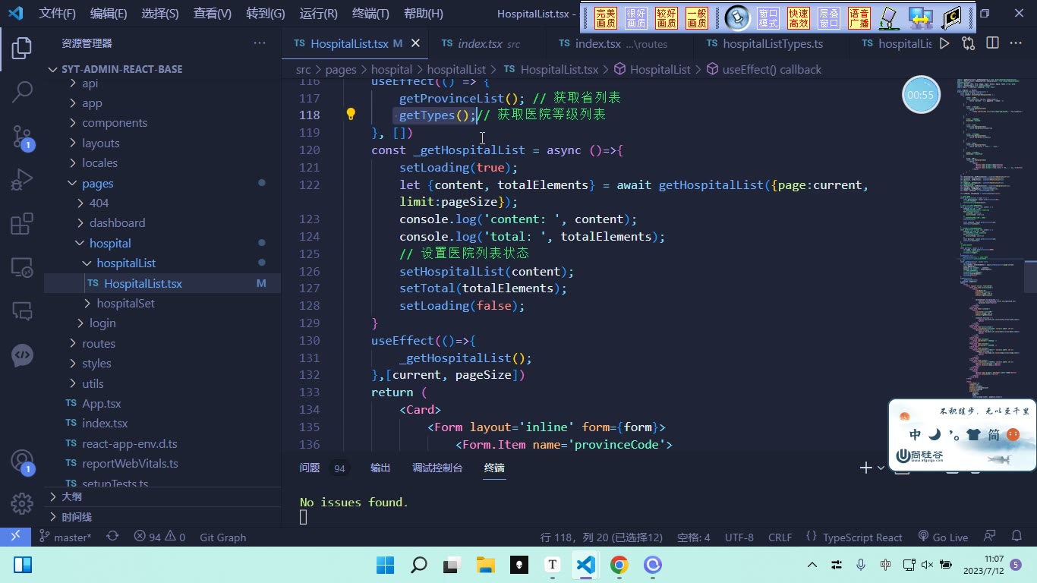Switch to the 问题 panel tab
This screenshot has height=583, width=1037.
(x=310, y=468)
